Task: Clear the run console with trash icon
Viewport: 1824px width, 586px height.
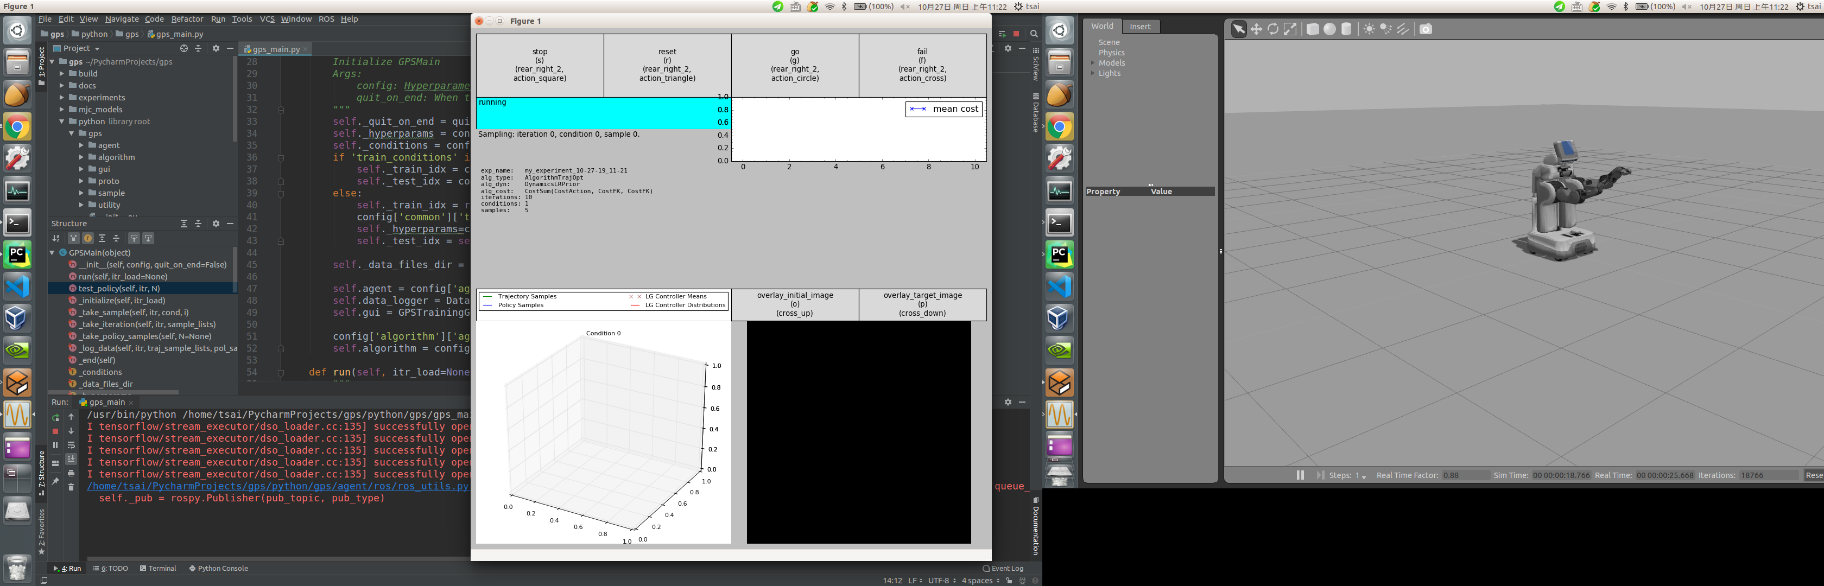Action: click(71, 487)
